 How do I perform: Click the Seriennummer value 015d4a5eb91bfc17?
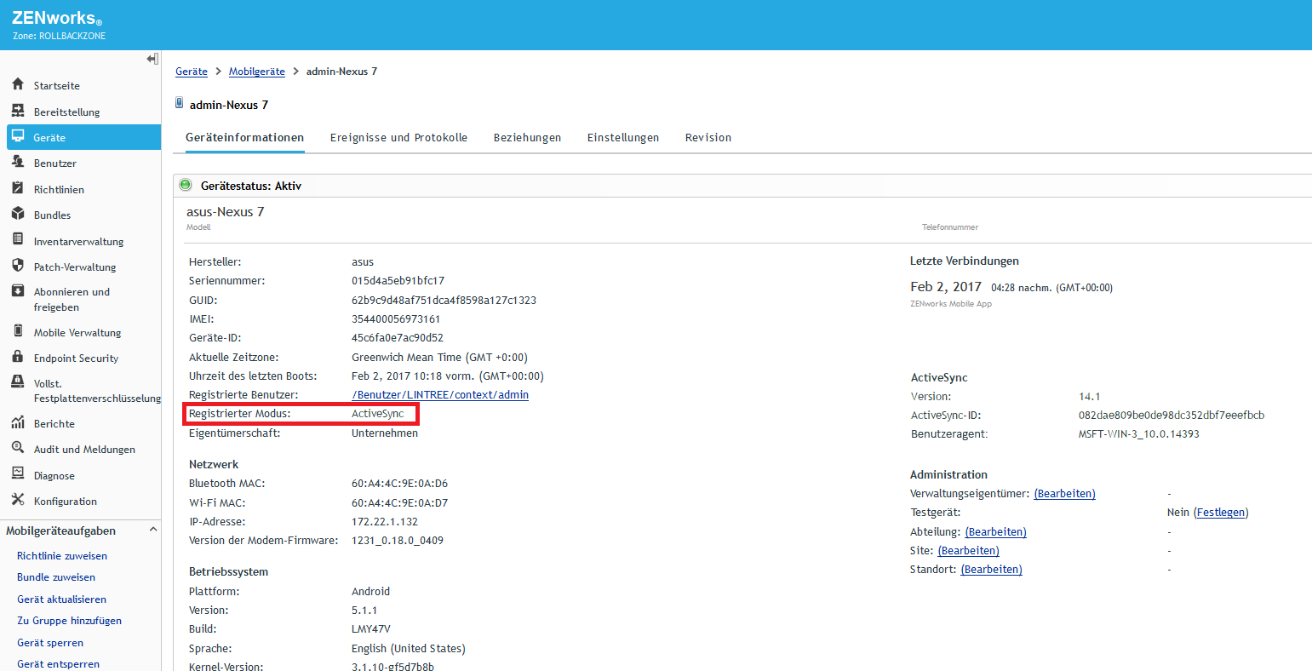point(398,280)
